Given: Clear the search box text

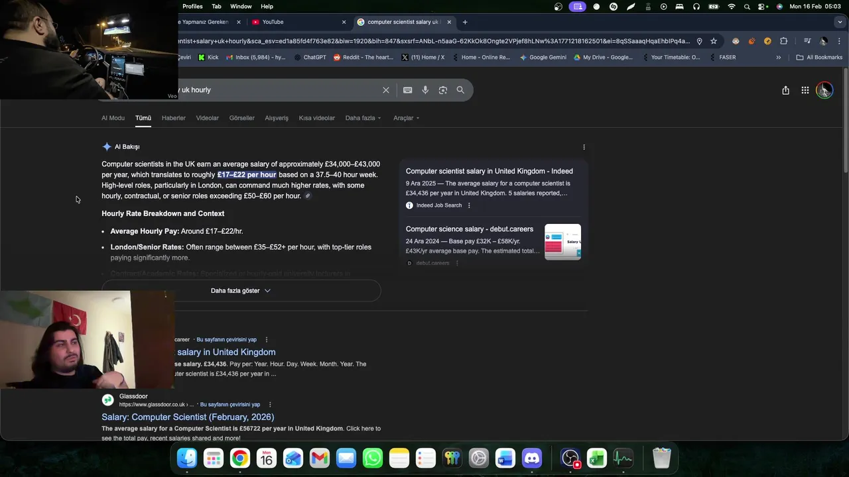Looking at the screenshot, I should (386, 90).
